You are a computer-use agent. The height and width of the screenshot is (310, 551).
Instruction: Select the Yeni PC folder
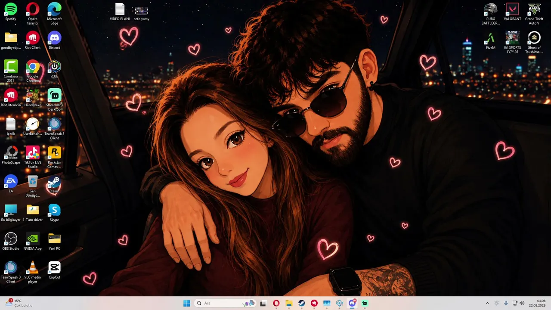(54, 242)
